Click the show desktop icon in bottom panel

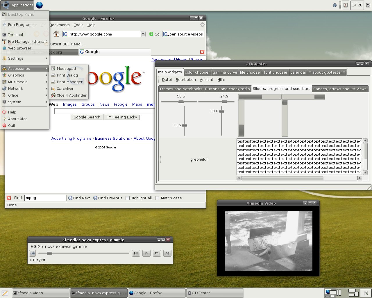(x=5, y=293)
